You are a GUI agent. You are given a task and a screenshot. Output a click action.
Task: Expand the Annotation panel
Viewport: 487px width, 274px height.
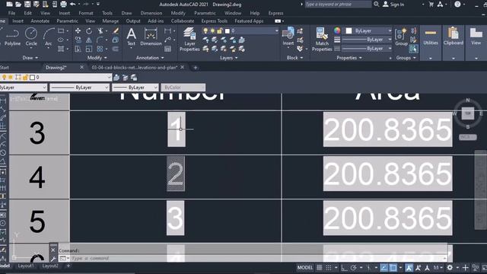[x=150, y=58]
